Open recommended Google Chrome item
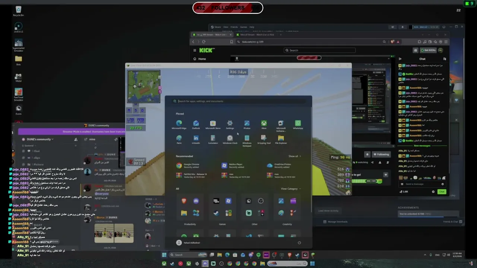The width and height of the screenshot is (477, 268). [188, 166]
